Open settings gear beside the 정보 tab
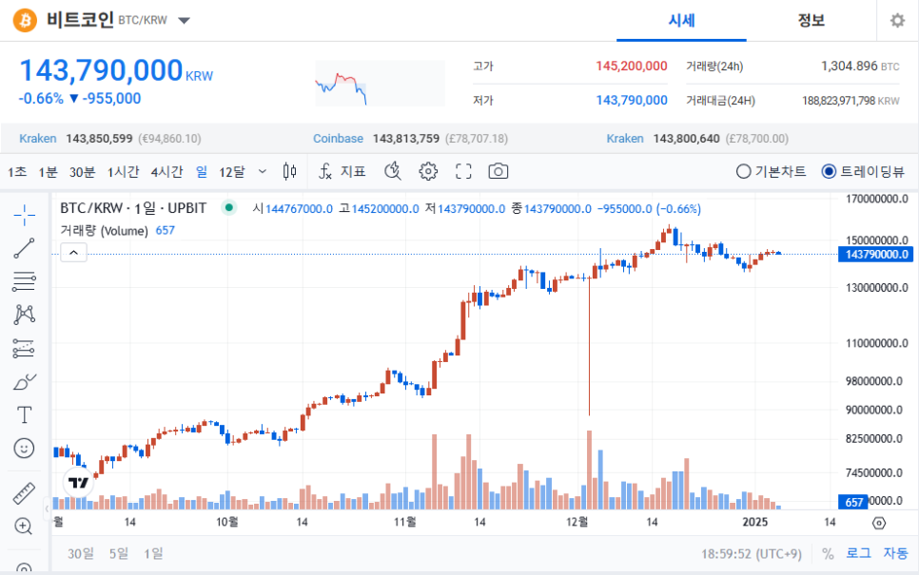Image resolution: width=919 pixels, height=575 pixels. point(897,21)
